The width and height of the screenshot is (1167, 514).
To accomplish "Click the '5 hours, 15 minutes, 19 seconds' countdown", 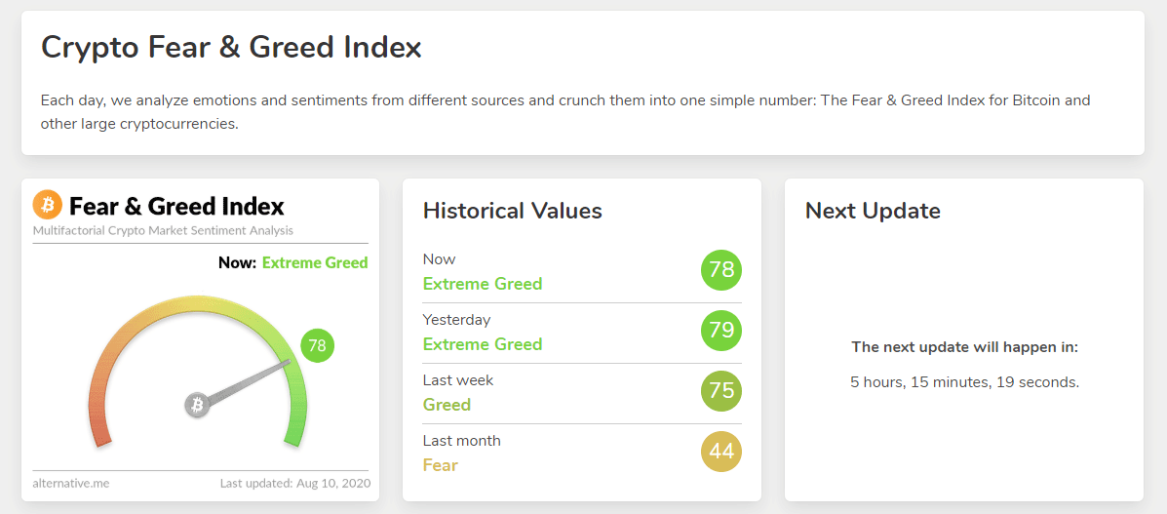I will tap(964, 382).
